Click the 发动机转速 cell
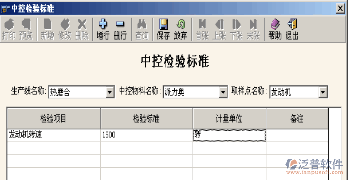 (54, 135)
